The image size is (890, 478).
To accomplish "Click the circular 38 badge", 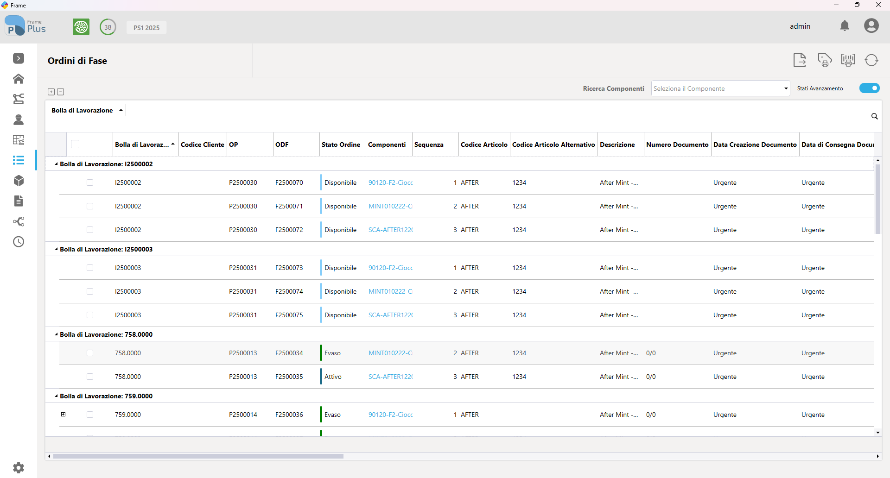I will [108, 27].
